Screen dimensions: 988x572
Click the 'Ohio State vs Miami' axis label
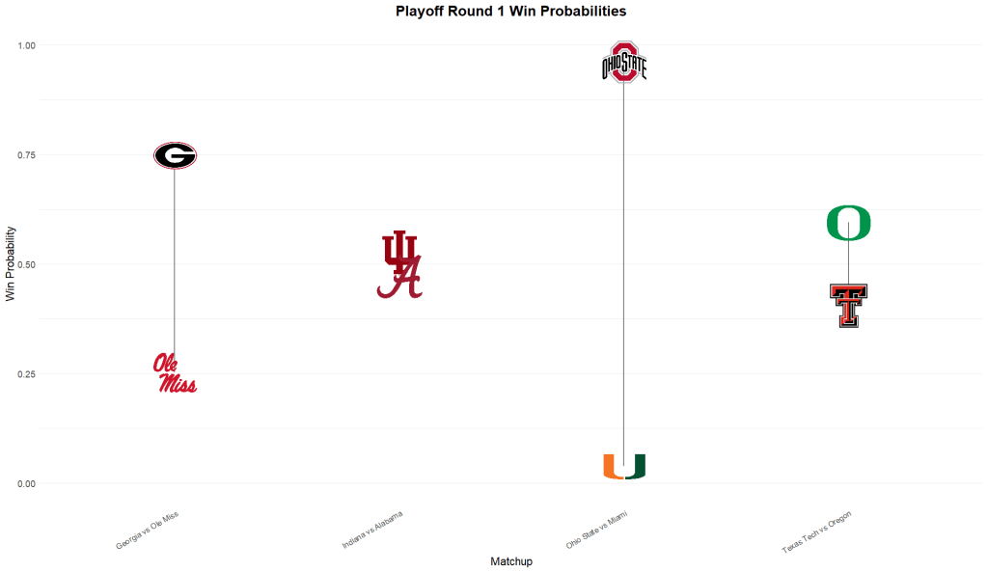pyautogui.click(x=596, y=531)
